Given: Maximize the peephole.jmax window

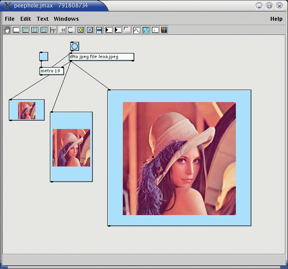Looking at the screenshot, I should tap(269, 6).
